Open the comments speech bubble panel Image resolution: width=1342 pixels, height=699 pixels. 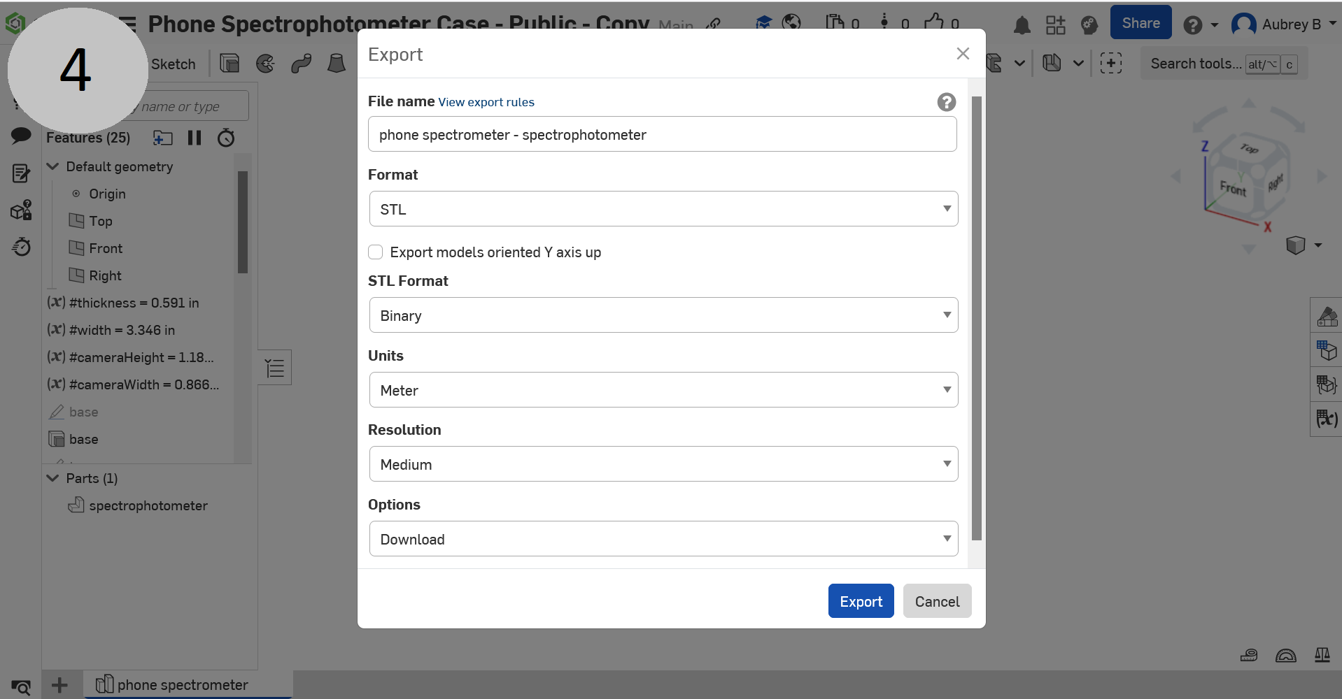pos(21,135)
